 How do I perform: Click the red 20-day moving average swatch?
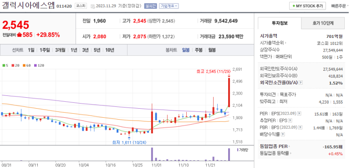(13, 66)
